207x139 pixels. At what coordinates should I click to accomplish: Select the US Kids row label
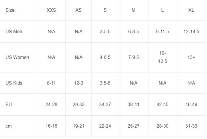(x=14, y=83)
